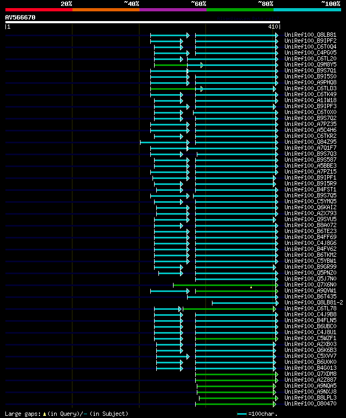Viewport: 346px width, 418px height.
Task: Select label UniRef100_B4FLN5
Action: tap(310, 320)
